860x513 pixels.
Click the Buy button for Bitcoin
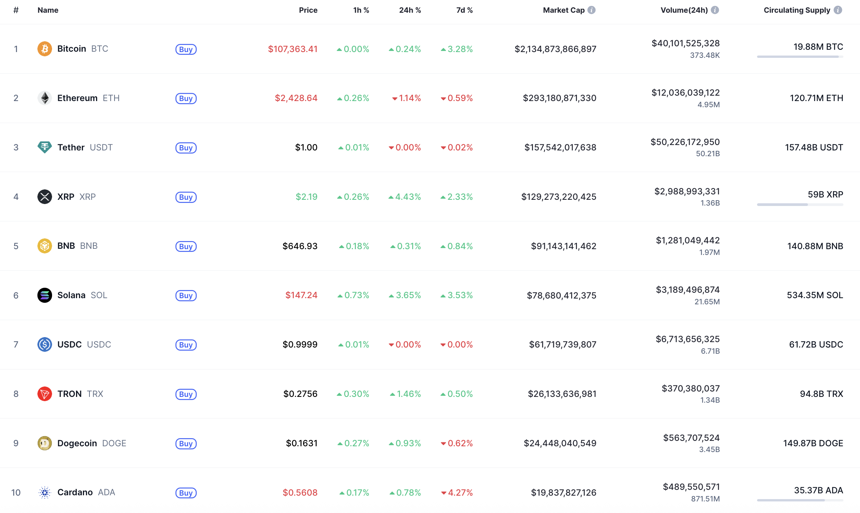pos(186,49)
